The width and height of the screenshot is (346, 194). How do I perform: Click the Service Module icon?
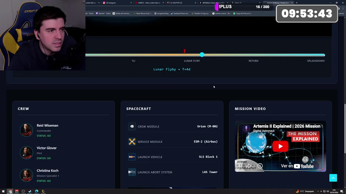(x=132, y=141)
